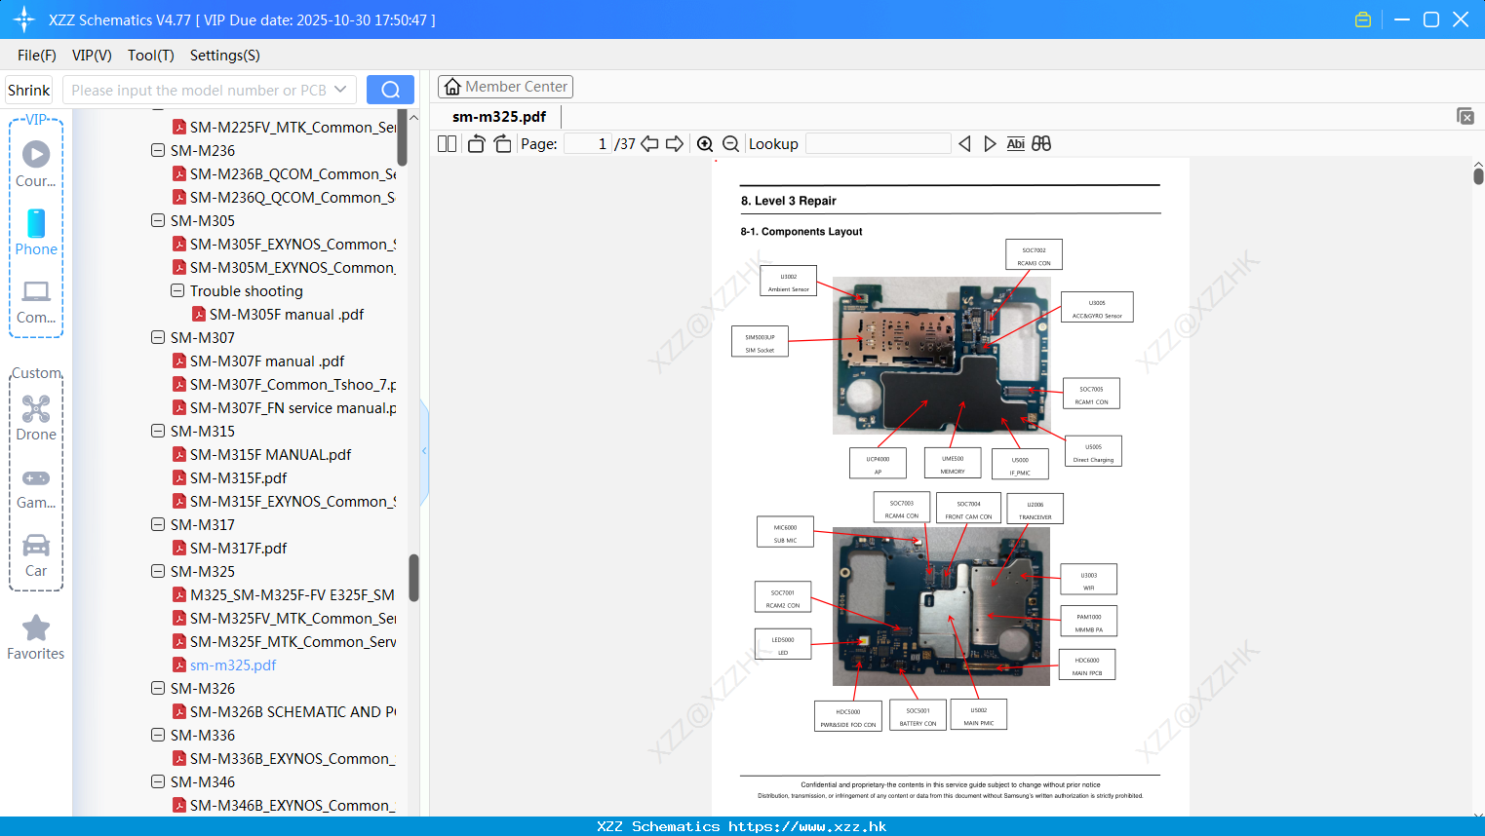Open SM-M315F.pdf file

click(x=230, y=478)
